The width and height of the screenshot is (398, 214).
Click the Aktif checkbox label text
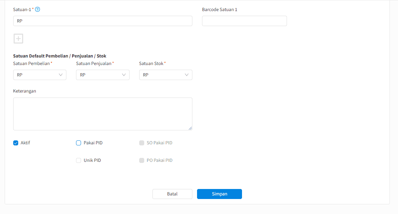(25, 143)
